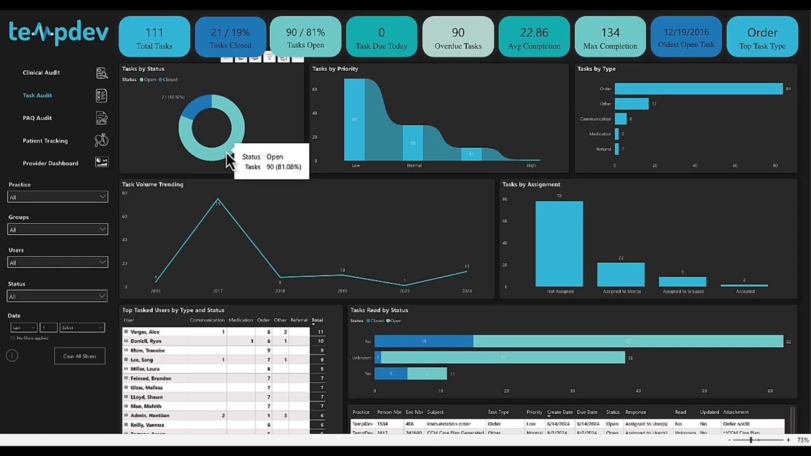
Task: Navigate to PAQ Audit label
Action: 37,118
